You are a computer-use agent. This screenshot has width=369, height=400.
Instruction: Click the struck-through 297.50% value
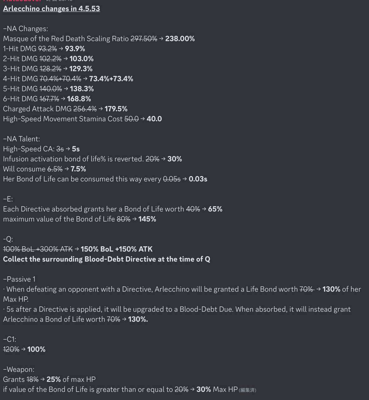[143, 39]
